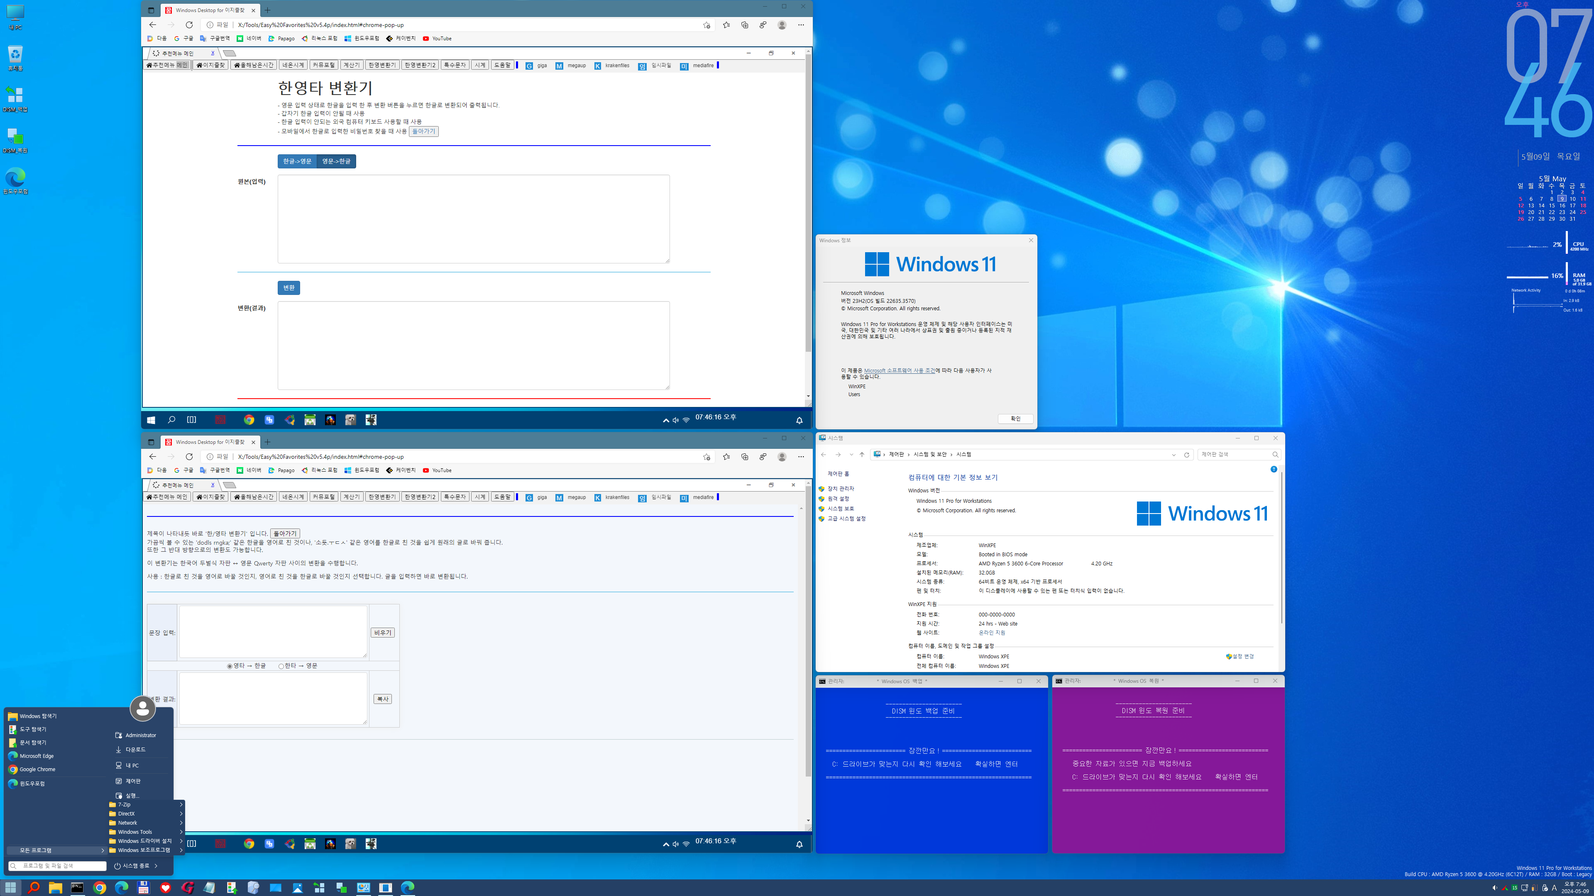1594x896 pixels.
Task: Click the 비우기 button in bottom converter page
Action: pos(382,633)
